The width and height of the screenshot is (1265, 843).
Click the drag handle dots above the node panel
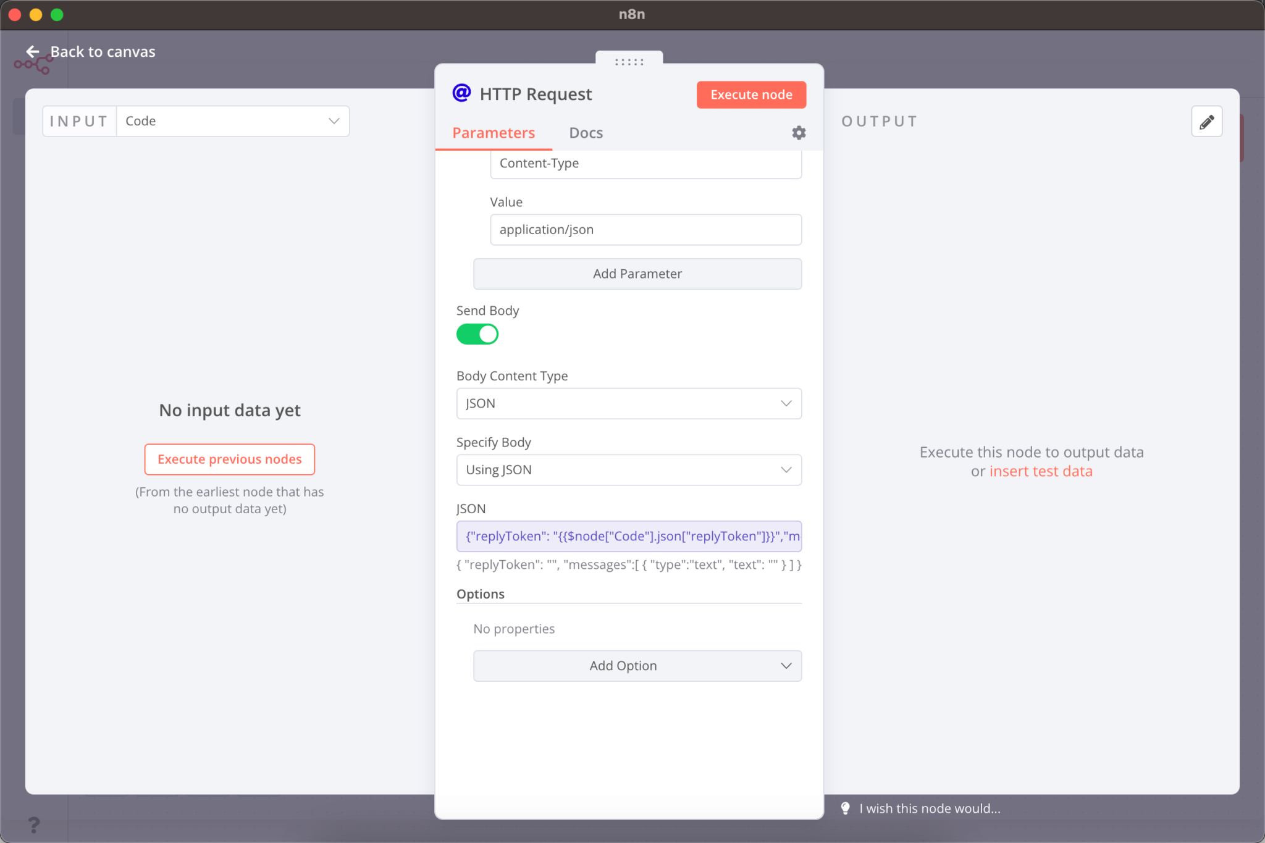coord(628,61)
